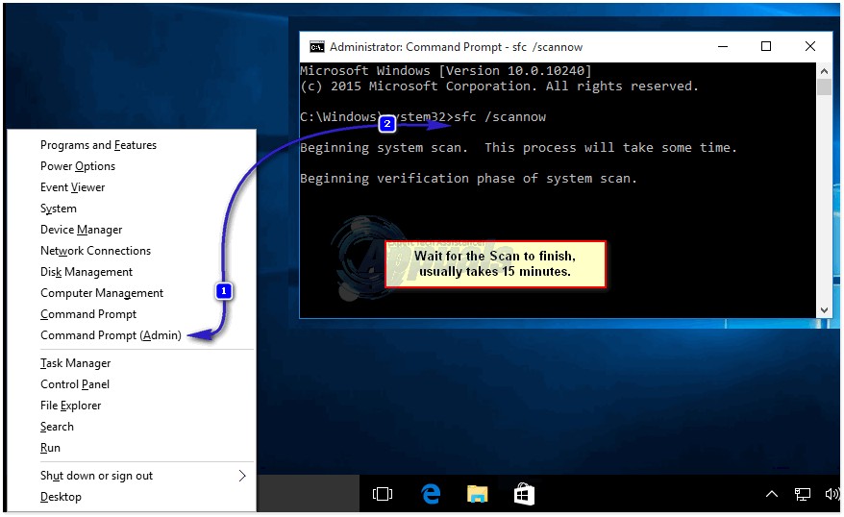The image size is (844, 517).
Task: Open Computer Management
Action: (102, 293)
